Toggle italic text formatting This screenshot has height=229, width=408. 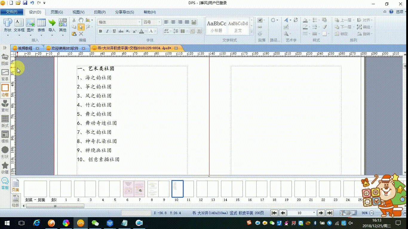coord(107,31)
